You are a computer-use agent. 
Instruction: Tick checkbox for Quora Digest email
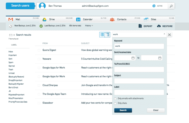pyautogui.click(x=39, y=50)
